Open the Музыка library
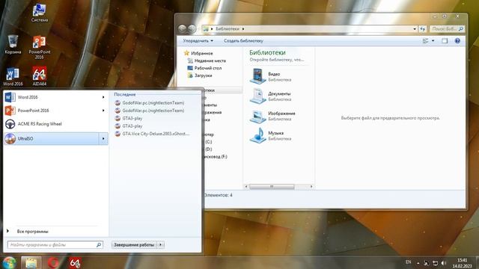Screen dimensions: 479x269 pos(270,135)
